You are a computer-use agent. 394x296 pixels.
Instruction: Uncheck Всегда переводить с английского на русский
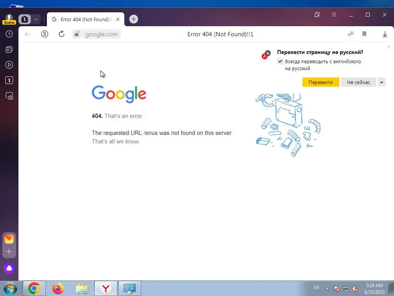click(x=280, y=61)
